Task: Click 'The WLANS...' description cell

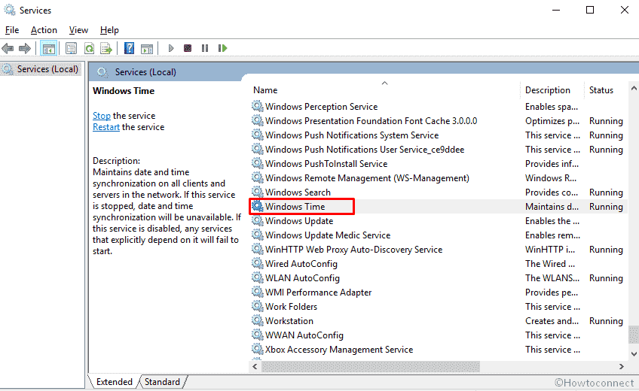Action: click(x=552, y=278)
